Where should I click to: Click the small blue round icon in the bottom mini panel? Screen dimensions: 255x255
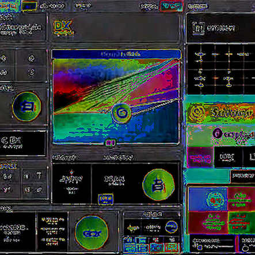(172, 227)
